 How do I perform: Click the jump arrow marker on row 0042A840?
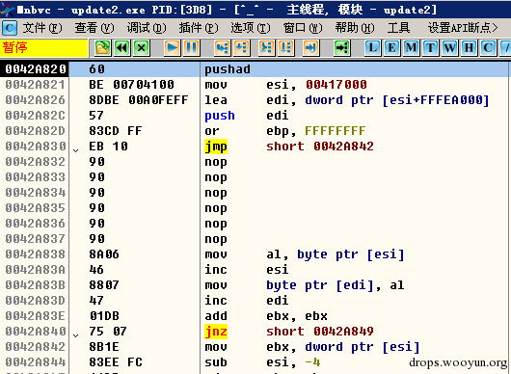coord(75,335)
